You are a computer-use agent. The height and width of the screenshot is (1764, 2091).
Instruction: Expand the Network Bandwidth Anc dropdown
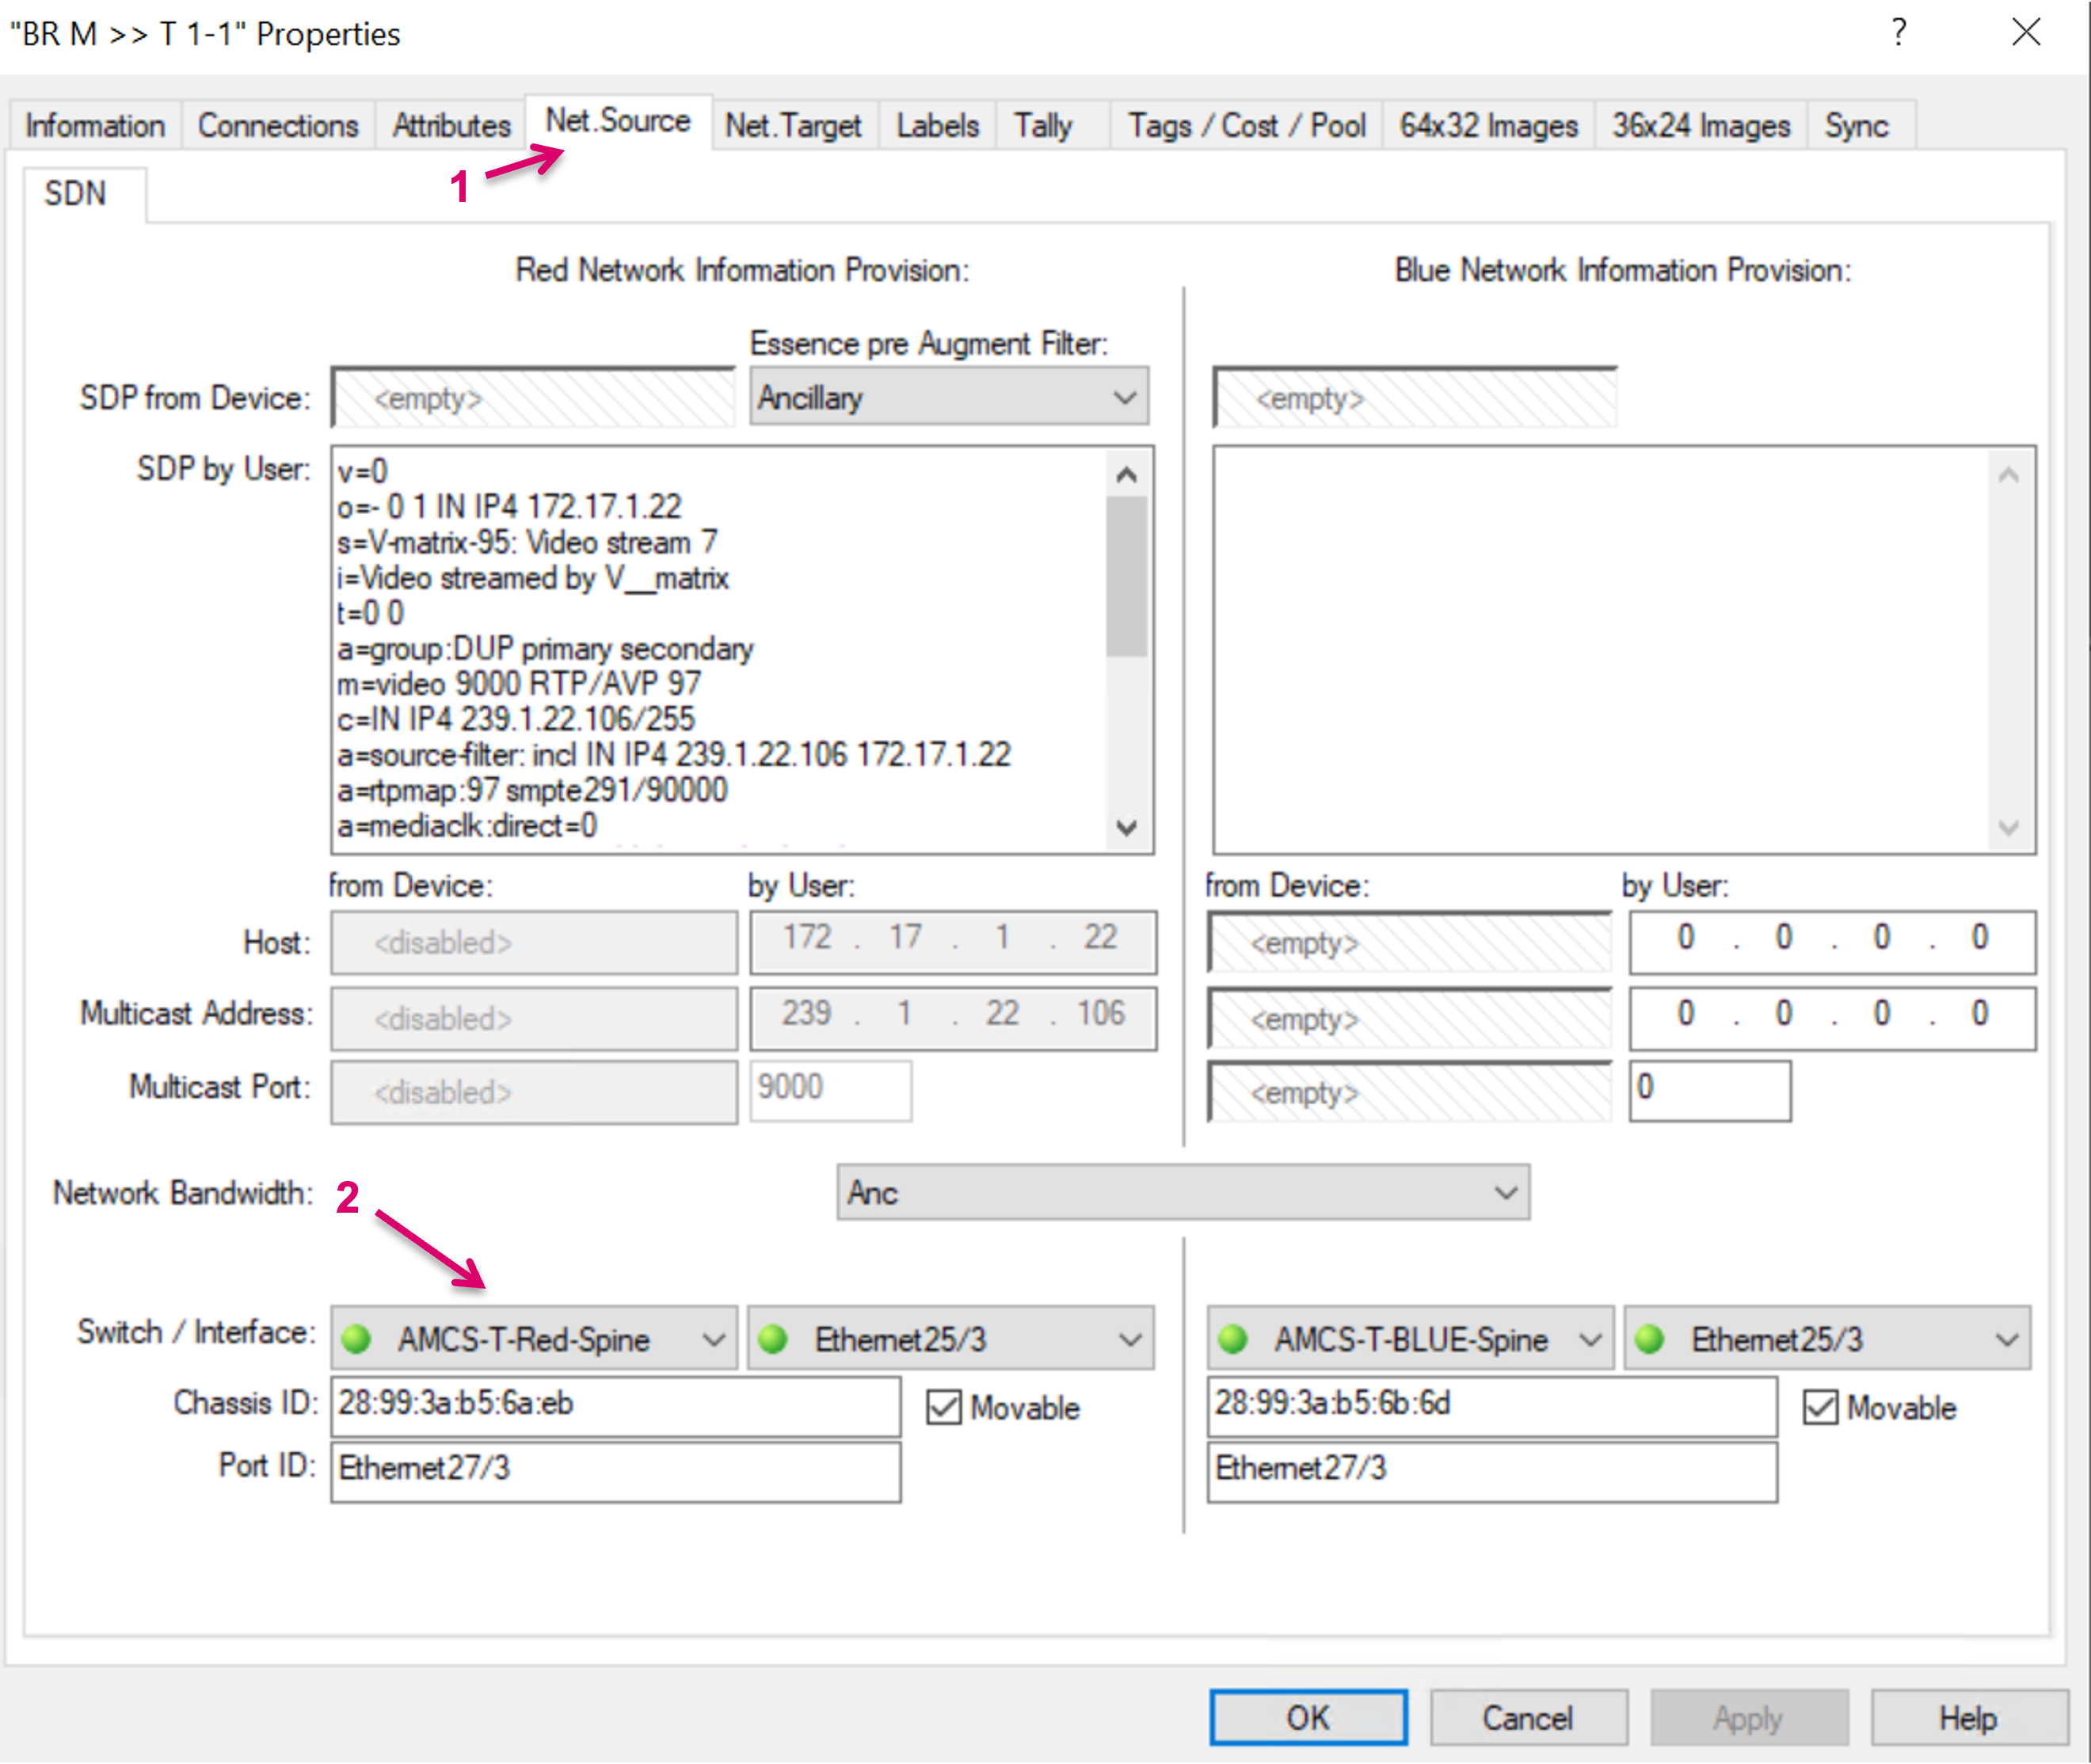1182,1192
